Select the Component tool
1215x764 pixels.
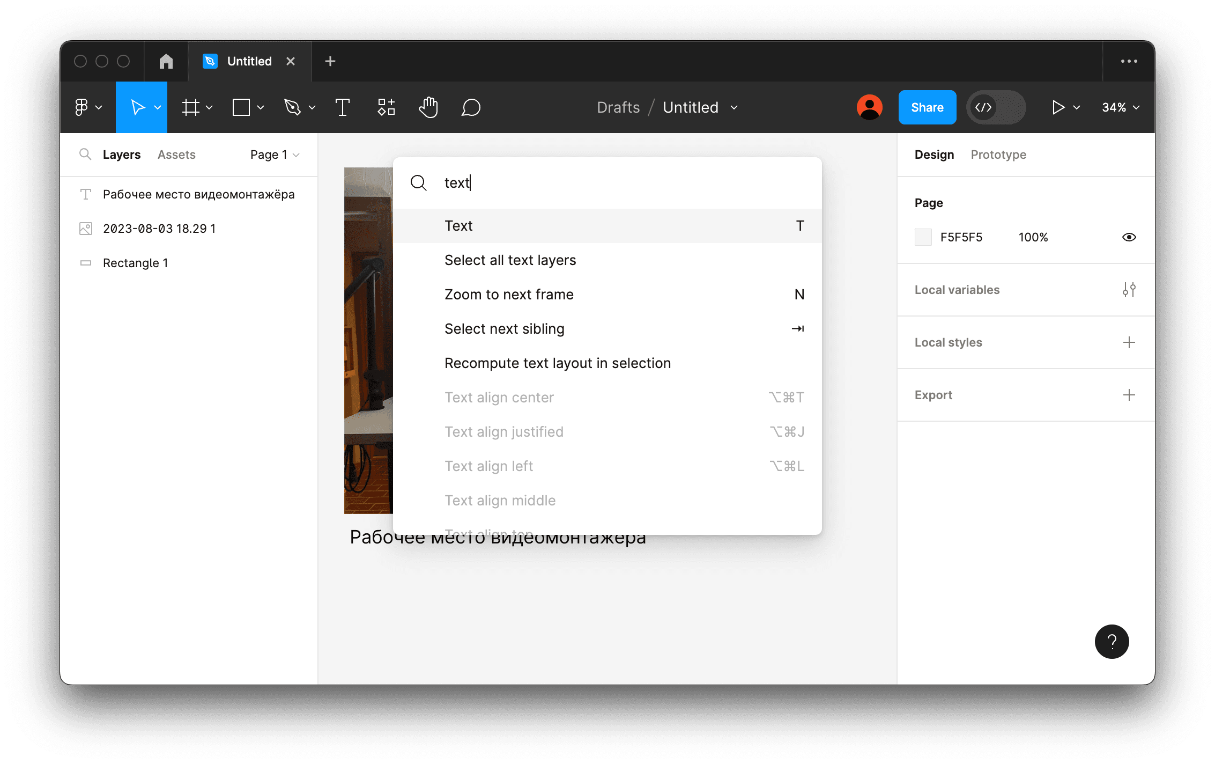pos(384,107)
